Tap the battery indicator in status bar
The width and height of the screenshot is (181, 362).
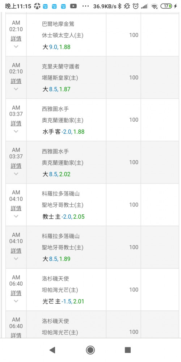click(166, 6)
